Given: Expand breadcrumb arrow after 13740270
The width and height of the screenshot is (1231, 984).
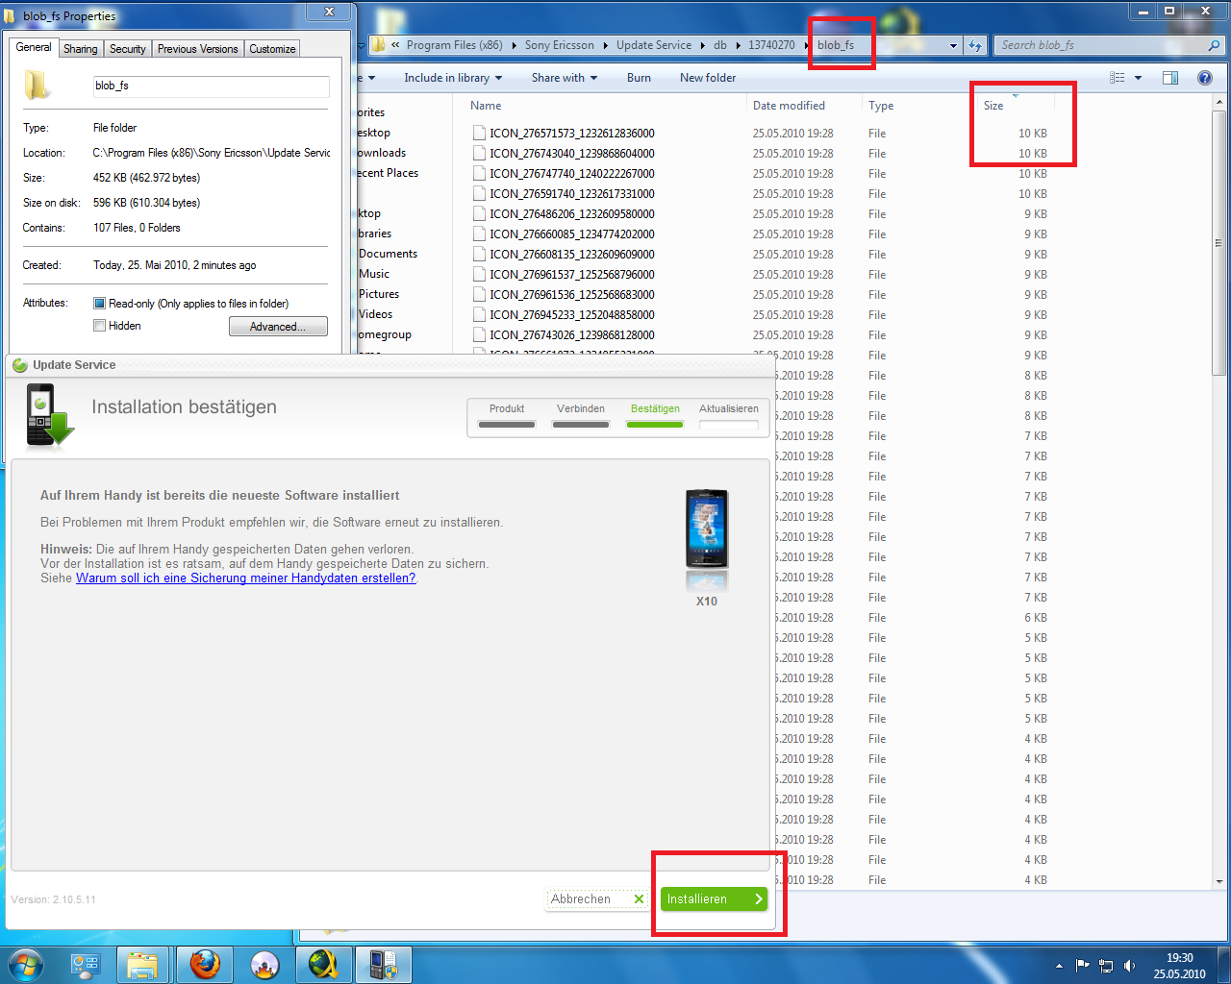Looking at the screenshot, I should coord(806,45).
